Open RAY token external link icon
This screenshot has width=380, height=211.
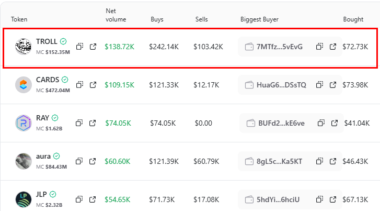click(93, 123)
